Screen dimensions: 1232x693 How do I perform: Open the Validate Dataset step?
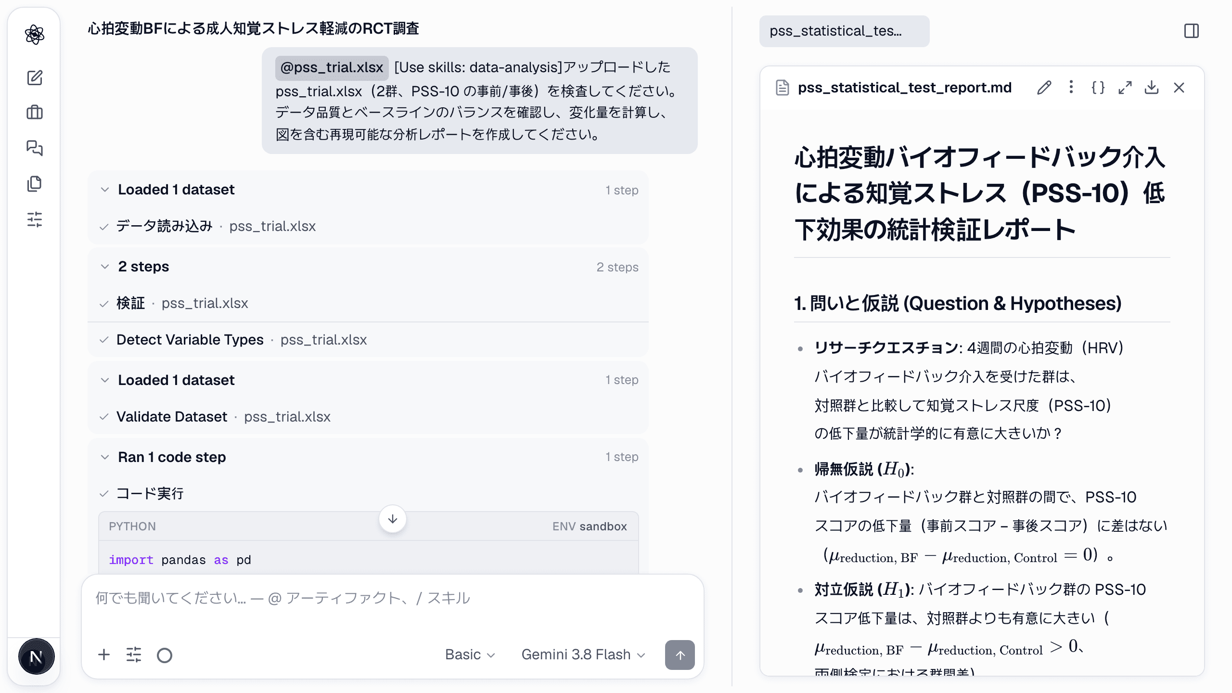coord(368,417)
